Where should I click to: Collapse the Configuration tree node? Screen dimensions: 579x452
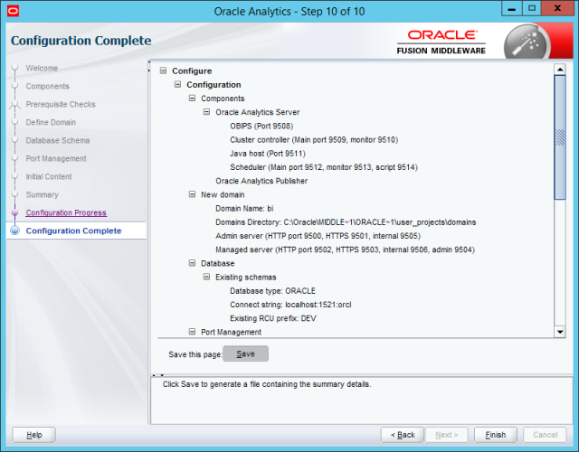point(177,84)
